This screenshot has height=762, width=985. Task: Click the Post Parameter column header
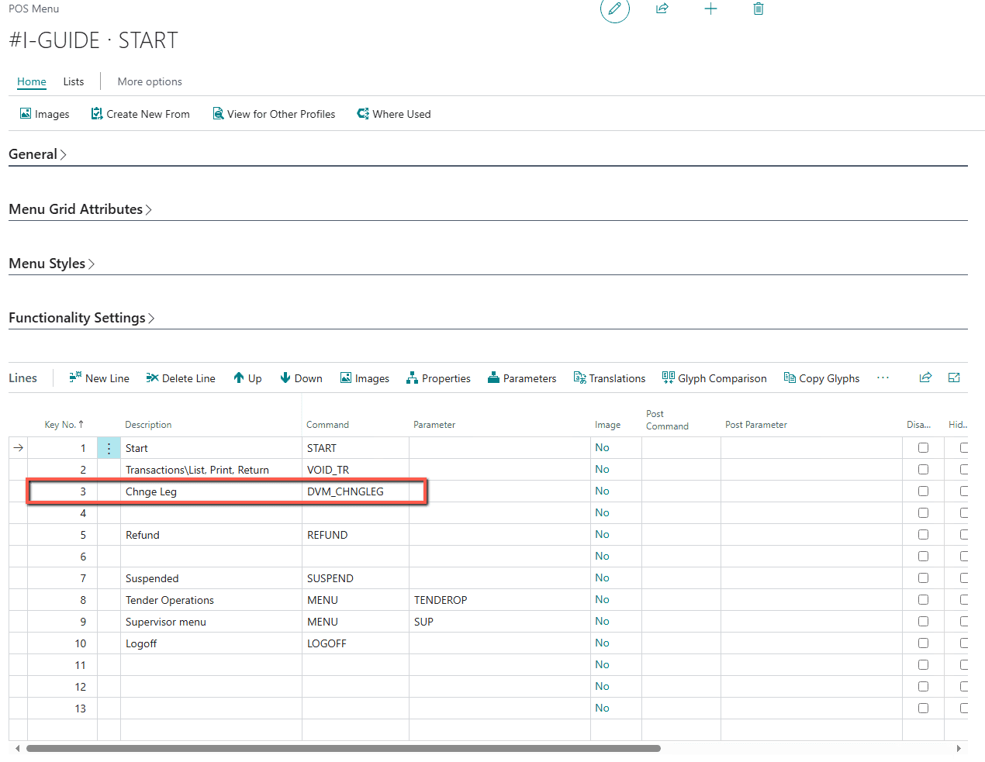click(x=755, y=425)
